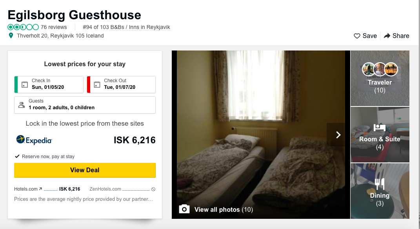Advance to next photo with right chevron
The height and width of the screenshot is (229, 420).
338,135
